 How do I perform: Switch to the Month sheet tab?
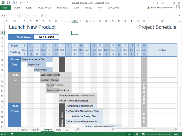point(35,130)
